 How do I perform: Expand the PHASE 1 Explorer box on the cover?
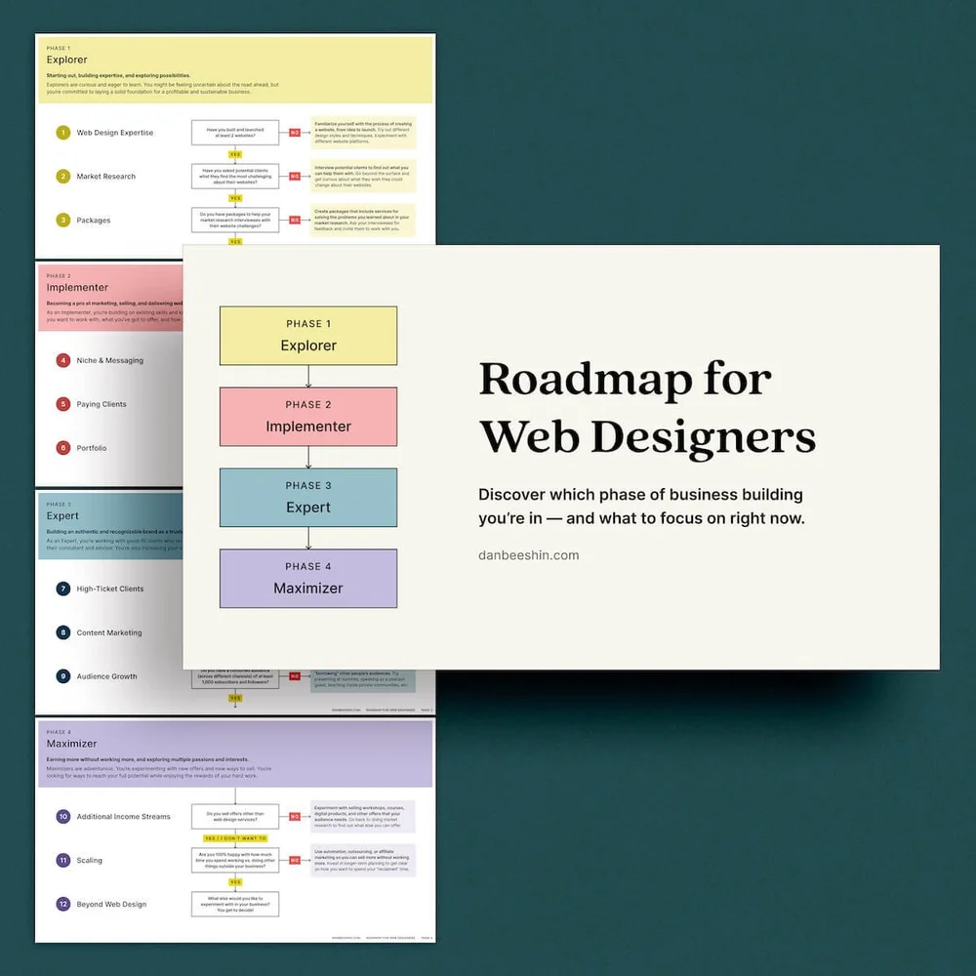[307, 335]
